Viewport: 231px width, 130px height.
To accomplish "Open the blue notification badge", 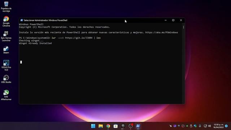I will click(x=226, y=126).
